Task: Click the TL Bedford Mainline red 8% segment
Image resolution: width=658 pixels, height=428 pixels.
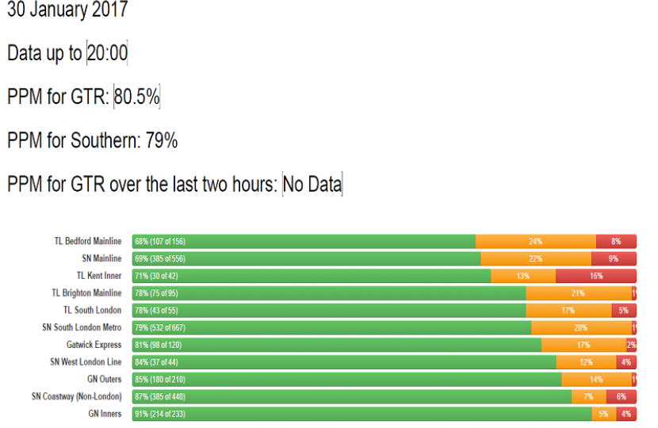Action: [x=616, y=241]
